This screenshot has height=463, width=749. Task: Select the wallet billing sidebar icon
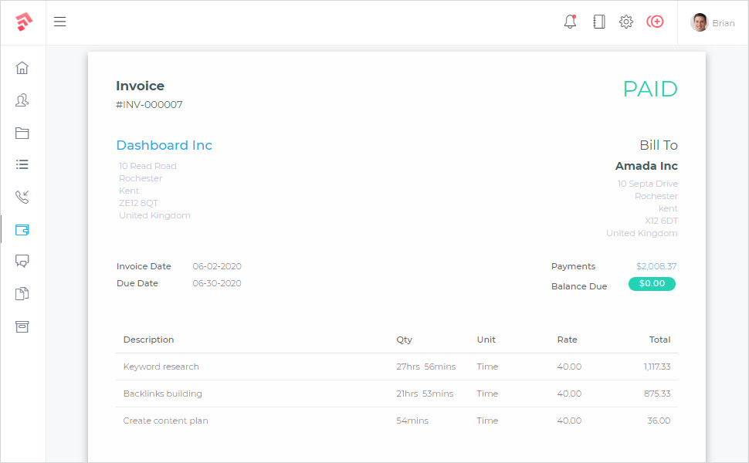[x=22, y=229]
